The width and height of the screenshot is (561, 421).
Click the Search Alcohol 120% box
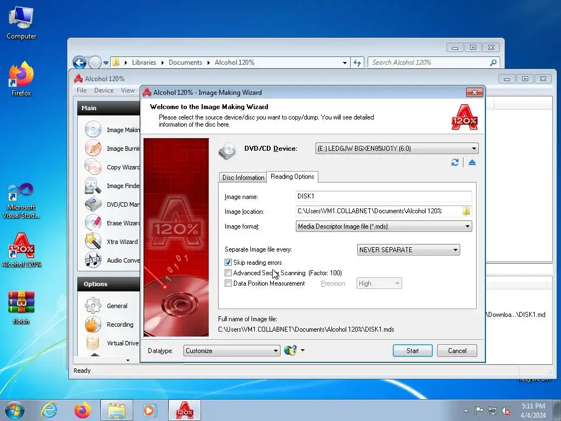[x=434, y=62]
